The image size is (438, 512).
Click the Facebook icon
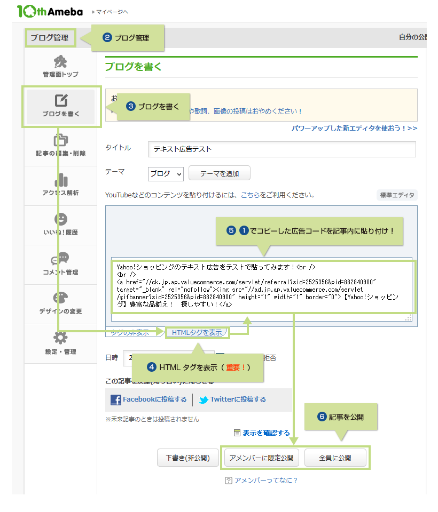point(116,399)
